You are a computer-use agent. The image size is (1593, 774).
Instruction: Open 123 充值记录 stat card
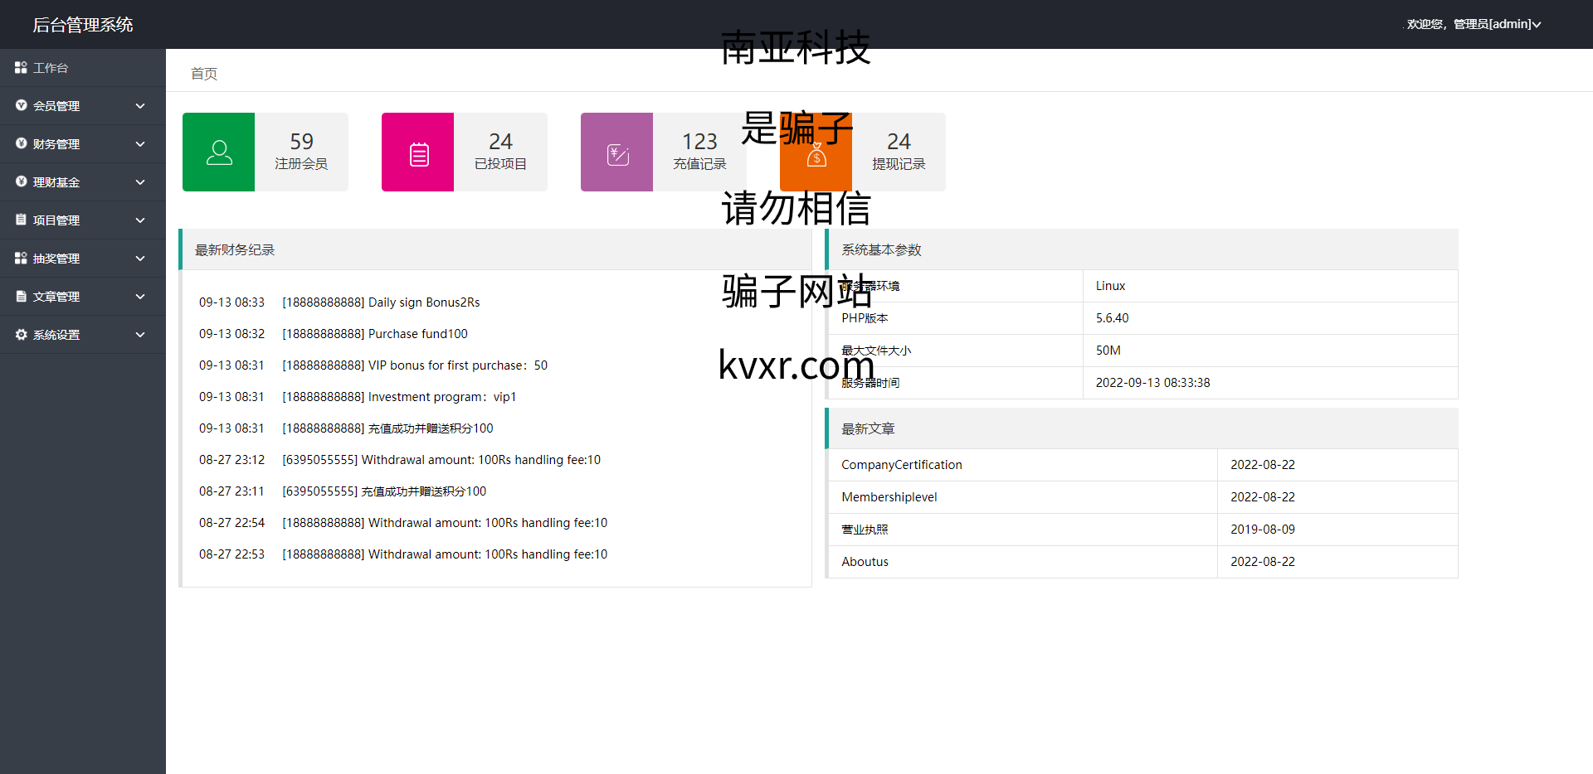664,152
